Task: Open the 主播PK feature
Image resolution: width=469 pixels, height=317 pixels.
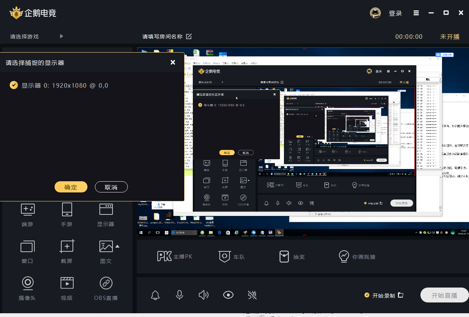Action: tap(175, 257)
